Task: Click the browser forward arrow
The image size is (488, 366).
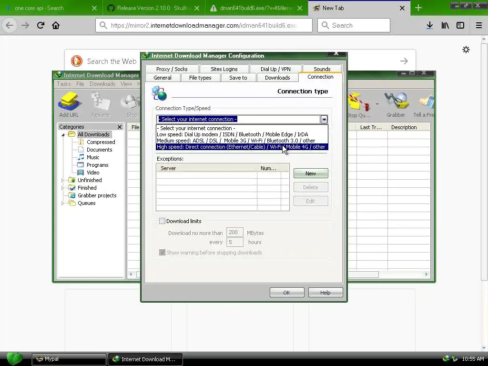Action: point(25,25)
